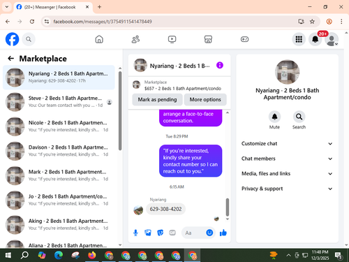This screenshot has width=349, height=262.
Task: Click the address bar URL
Action: click(103, 22)
